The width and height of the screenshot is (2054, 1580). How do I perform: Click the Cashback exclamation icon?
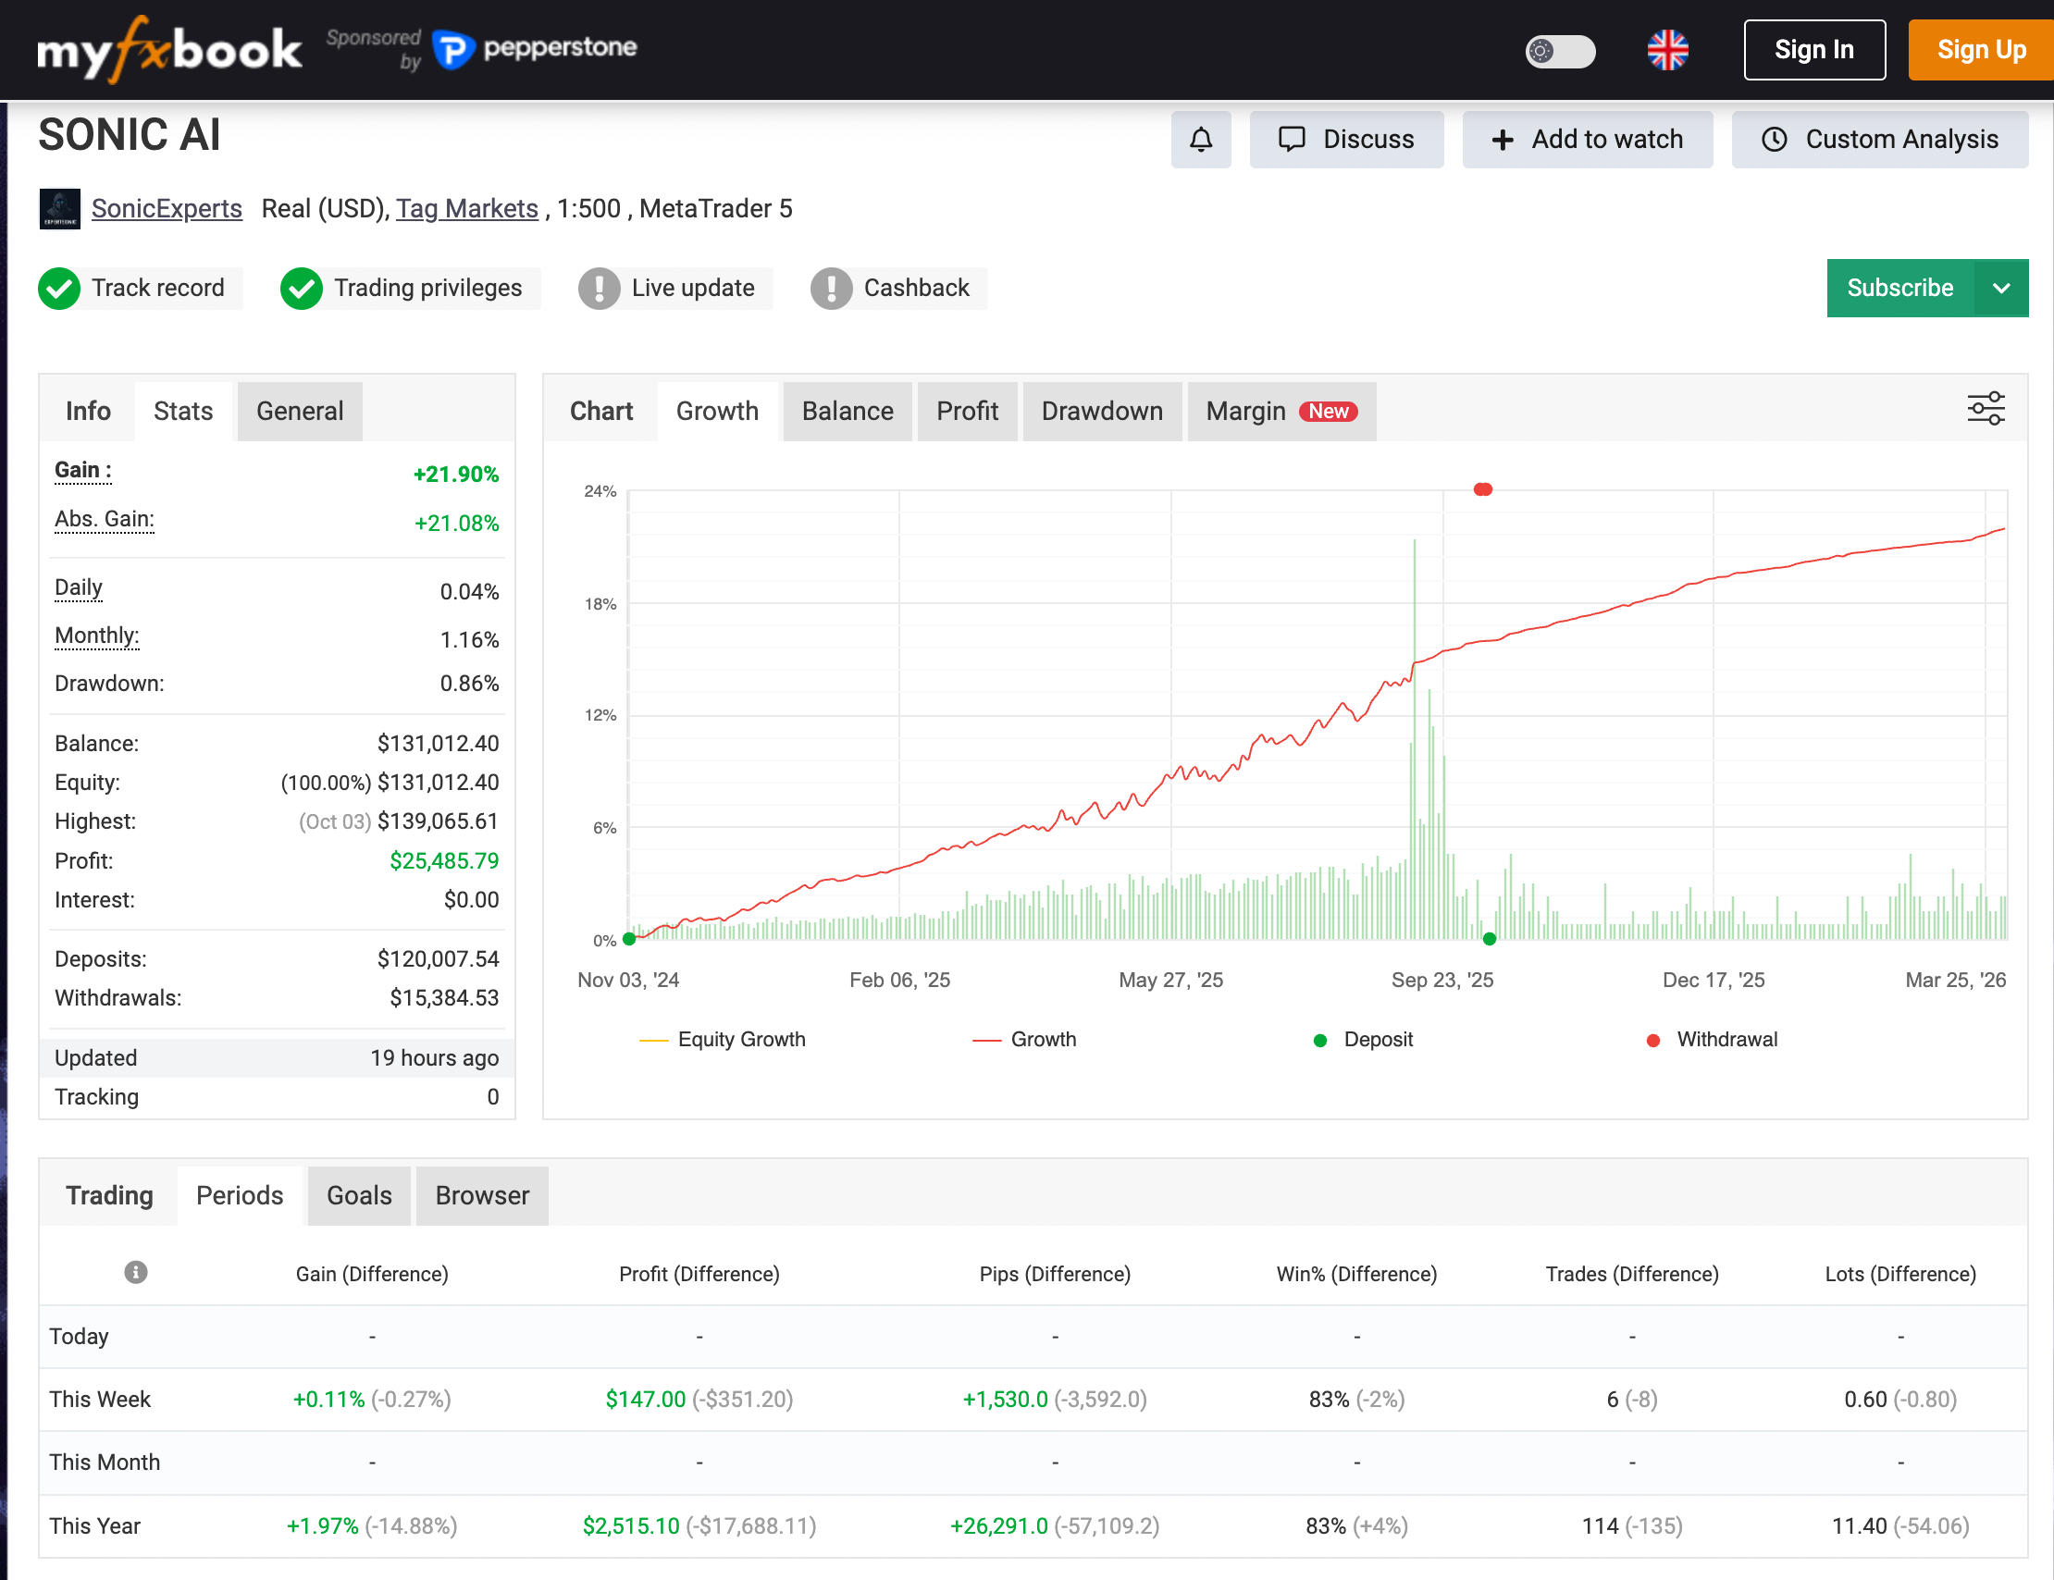point(831,288)
